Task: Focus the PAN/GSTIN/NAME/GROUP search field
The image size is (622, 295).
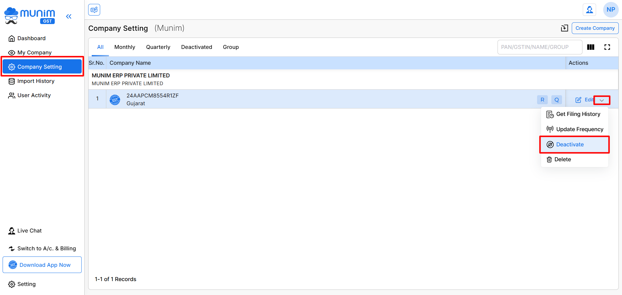Action: point(540,47)
